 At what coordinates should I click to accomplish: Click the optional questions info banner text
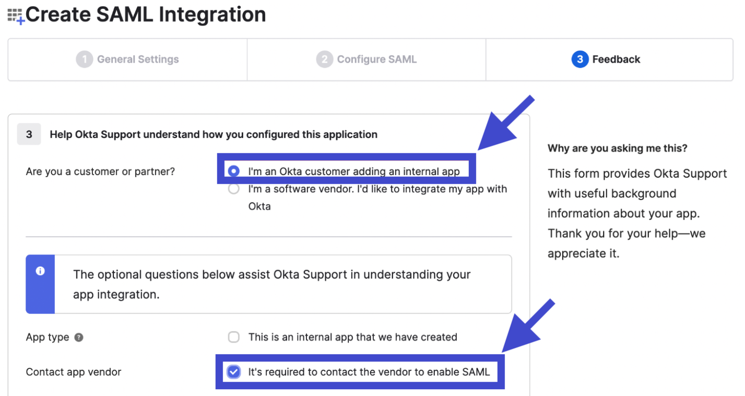pos(271,284)
